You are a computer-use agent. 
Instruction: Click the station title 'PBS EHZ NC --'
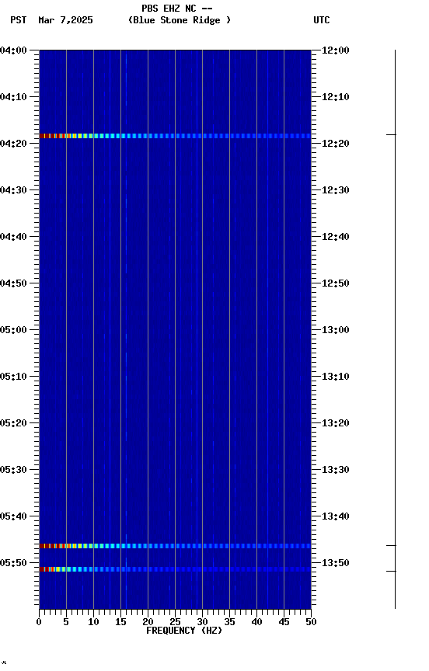tap(177, 9)
